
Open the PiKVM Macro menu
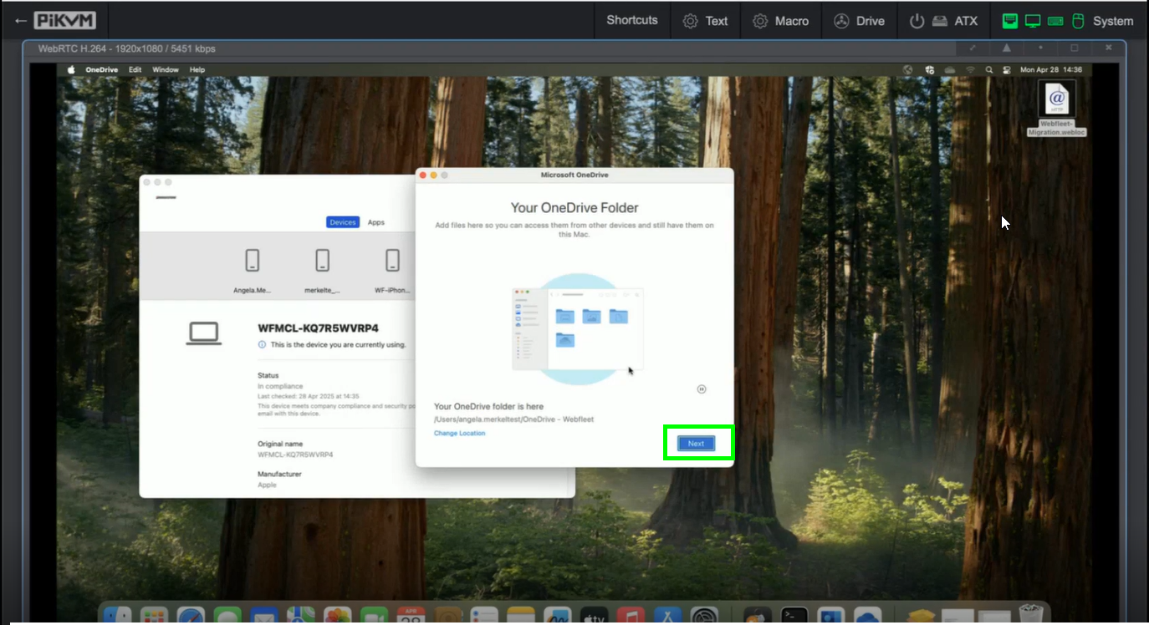tap(780, 21)
